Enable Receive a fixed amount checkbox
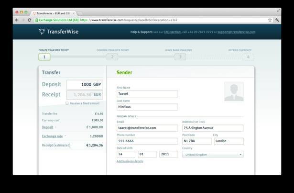The width and height of the screenshot is (294, 193). [67, 103]
